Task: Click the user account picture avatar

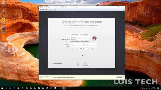Action: (x=94, y=38)
